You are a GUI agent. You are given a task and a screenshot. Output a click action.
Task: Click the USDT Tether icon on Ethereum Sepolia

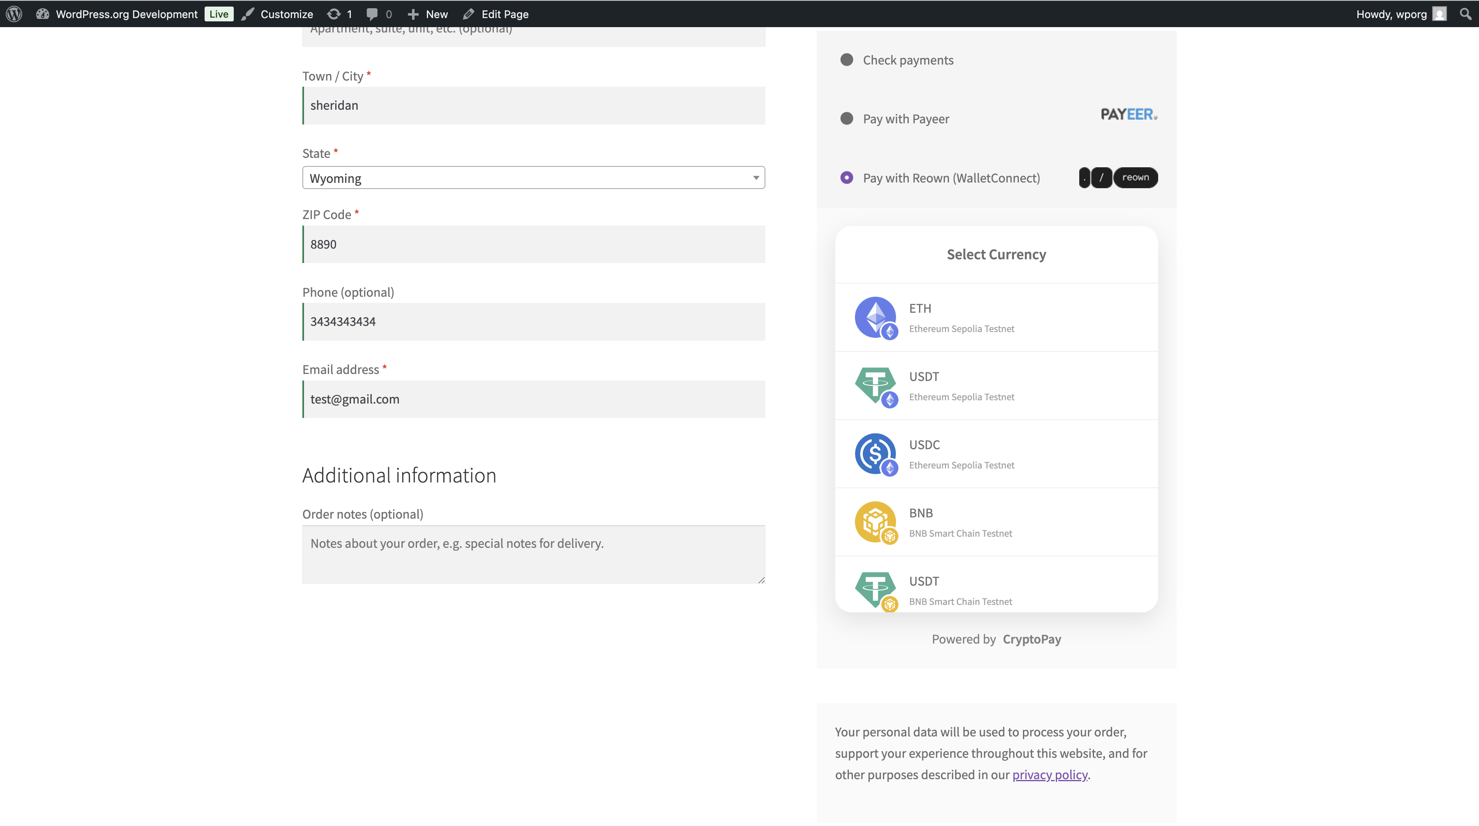[x=875, y=385]
